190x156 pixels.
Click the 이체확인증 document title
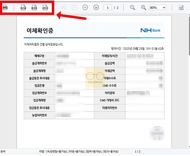[40, 31]
